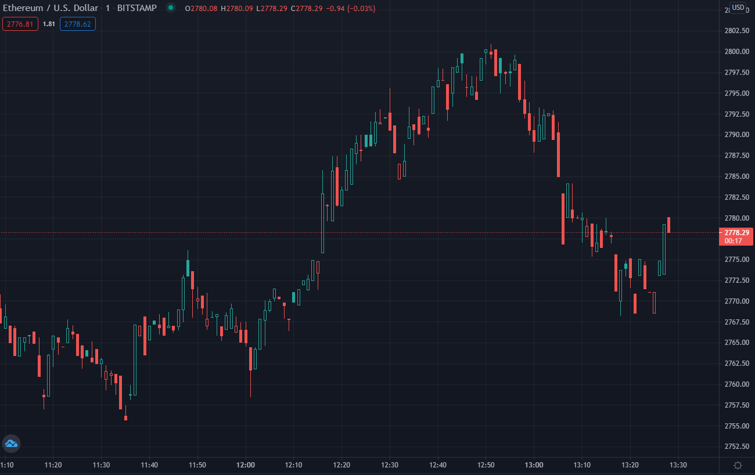Click the 13:30 time axis label
Image resolution: width=755 pixels, height=475 pixels.
pos(678,465)
